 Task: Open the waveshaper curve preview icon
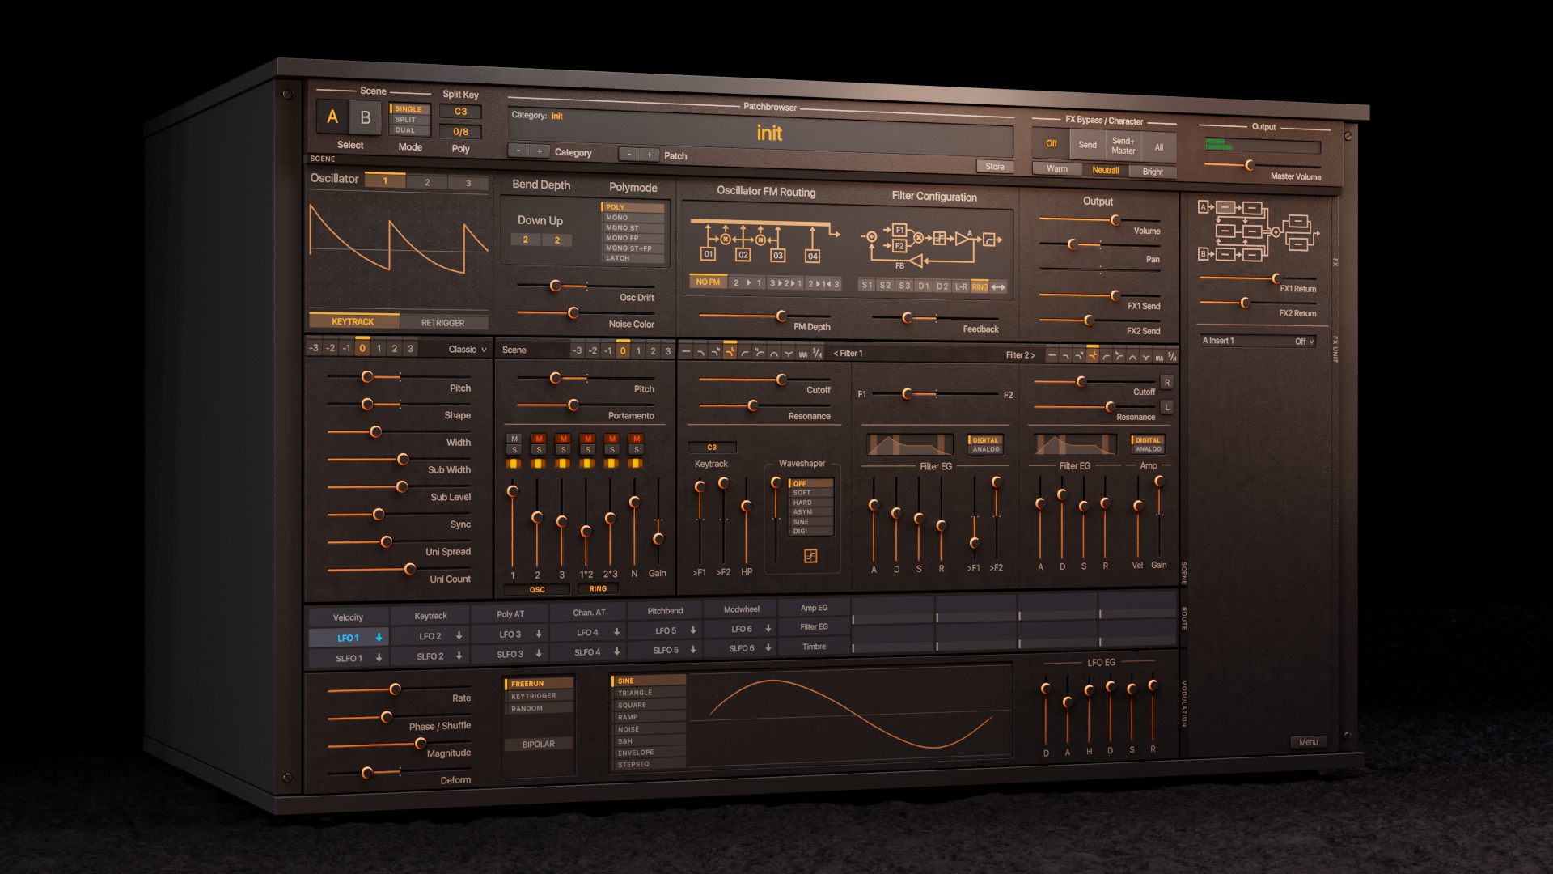point(811,557)
